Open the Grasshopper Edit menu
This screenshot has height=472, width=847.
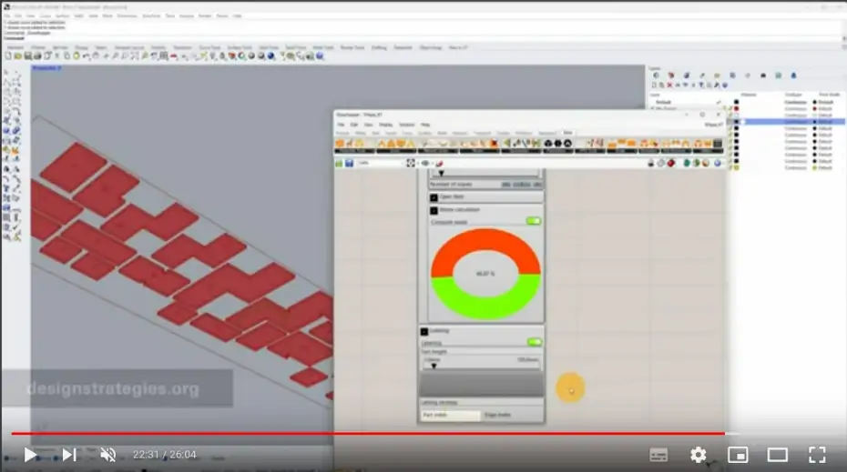353,125
